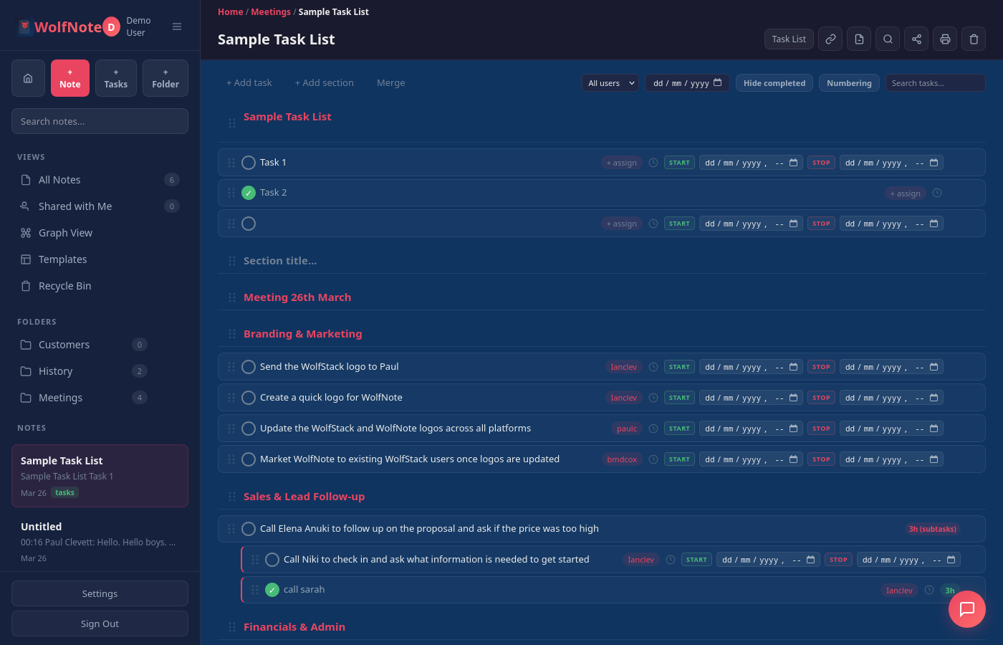This screenshot has width=1003, height=645.
Task: Click clock icon on Call Niki subtask row
Action: [x=671, y=560]
